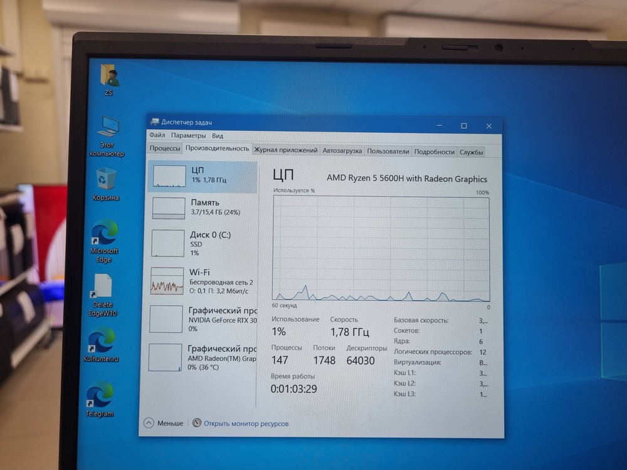Click the Использование 1% value
This screenshot has width=627, height=470.
279,332
